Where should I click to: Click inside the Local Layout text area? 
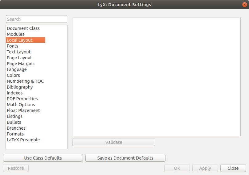pos(156,77)
